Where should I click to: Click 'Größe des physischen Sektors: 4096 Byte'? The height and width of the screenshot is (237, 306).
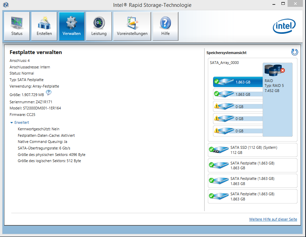[52, 155]
